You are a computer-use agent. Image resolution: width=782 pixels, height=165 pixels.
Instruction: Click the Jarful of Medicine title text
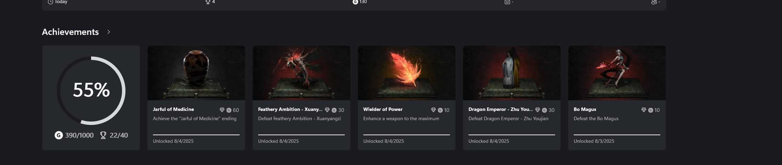[x=173, y=109]
